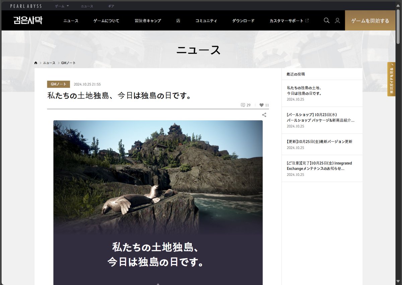This screenshot has height=285, width=402.
Task: Open ギア in the top utility bar
Action: [111, 6]
